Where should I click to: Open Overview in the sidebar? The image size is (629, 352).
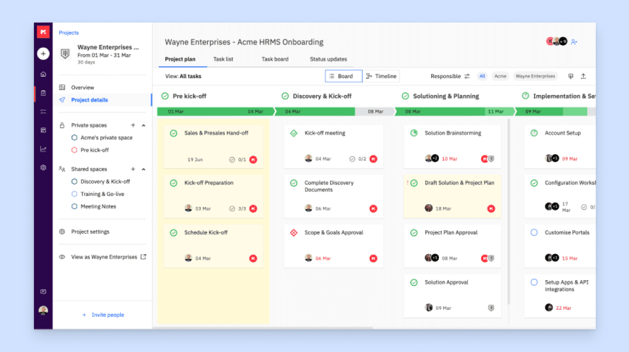(x=83, y=88)
